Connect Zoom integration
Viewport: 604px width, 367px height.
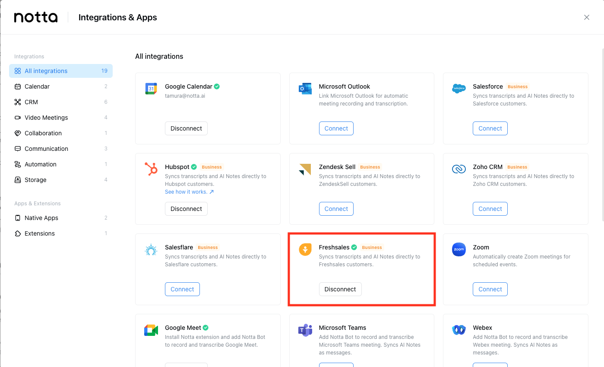490,289
